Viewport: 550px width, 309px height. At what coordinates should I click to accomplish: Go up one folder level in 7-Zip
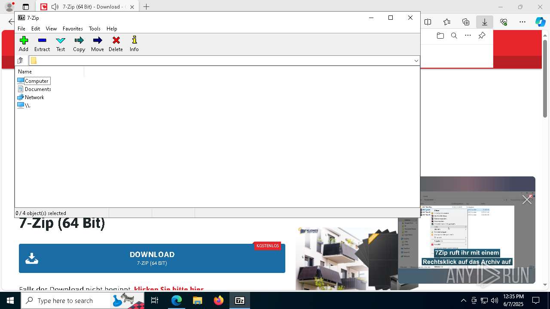20,61
